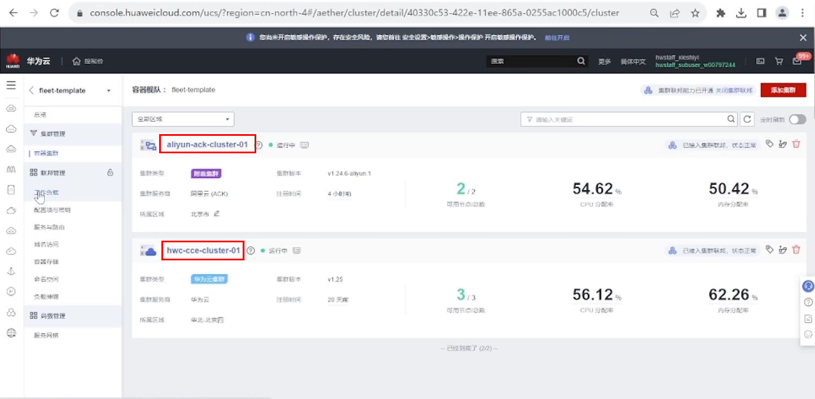
Task: Reload the page with the browser button
Action: [x=54, y=13]
